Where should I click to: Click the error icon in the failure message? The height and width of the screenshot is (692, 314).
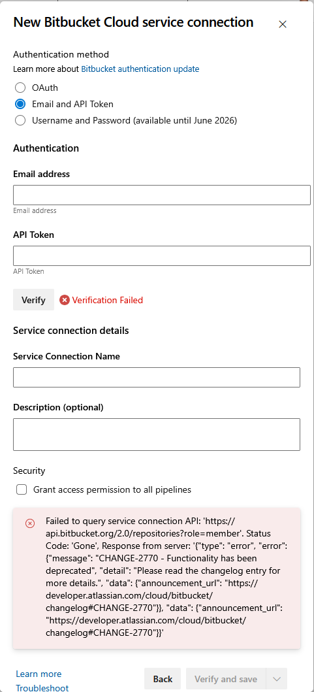pyautogui.click(x=30, y=523)
